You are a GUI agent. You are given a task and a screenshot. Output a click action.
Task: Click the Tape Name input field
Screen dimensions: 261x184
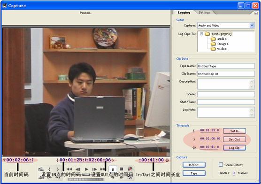226,66
